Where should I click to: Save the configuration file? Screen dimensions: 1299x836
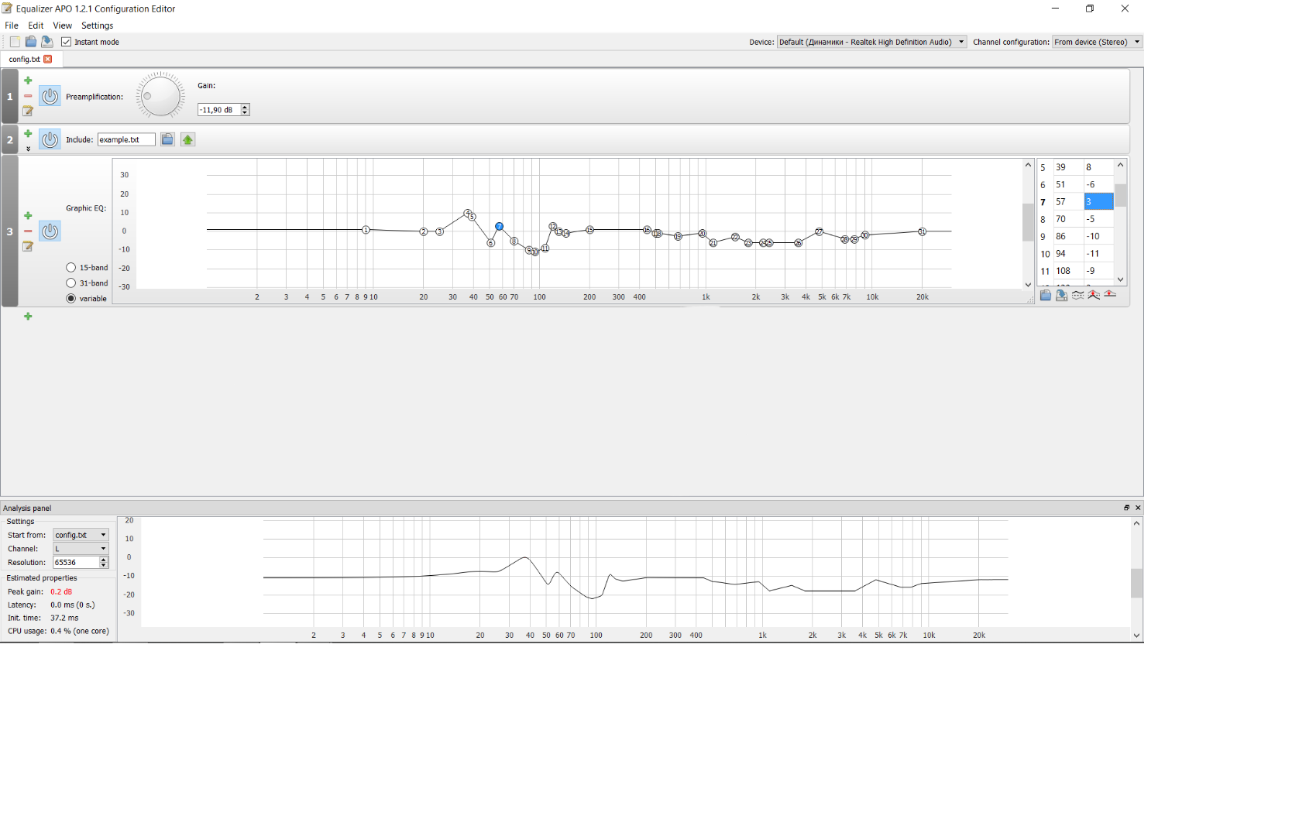coord(47,42)
